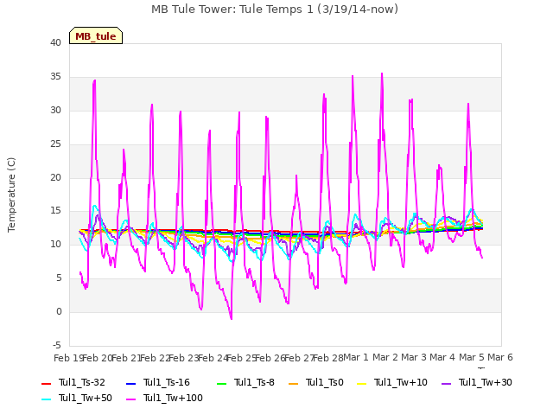Screen dimensions: 553x415
Task: Click the 25 y-axis tick label
Action: (x=55, y=144)
